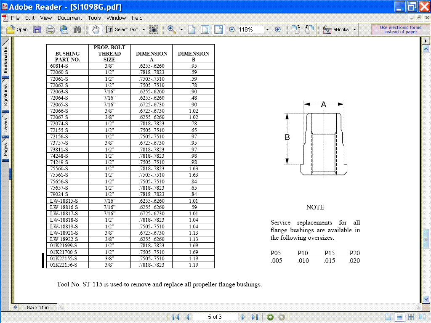The height and width of the screenshot is (323, 431).
Task: Select the Hand tool
Action: pos(95,29)
